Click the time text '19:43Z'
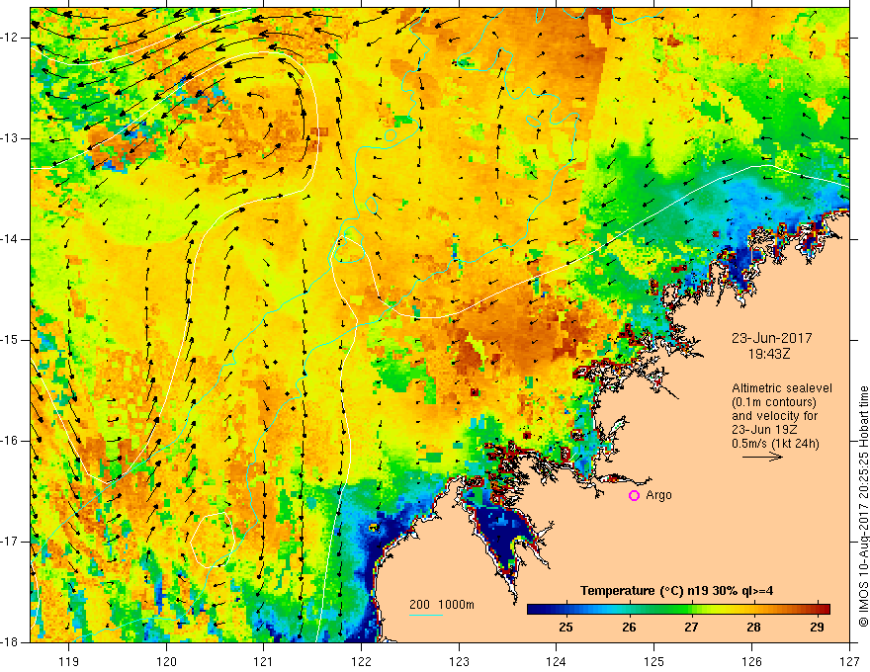 click(x=769, y=354)
